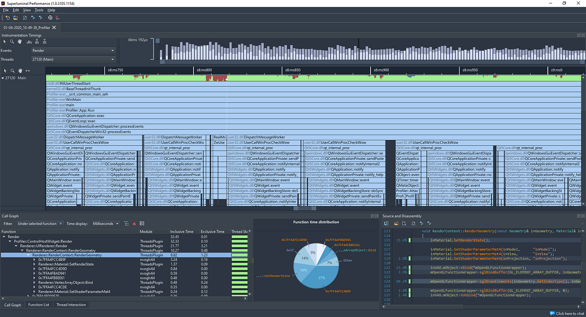
Task: Click the open session folder toolbar icon
Action: (x=15, y=18)
